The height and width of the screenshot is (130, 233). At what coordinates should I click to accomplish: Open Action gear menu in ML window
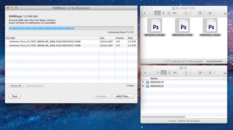(x=201, y=73)
